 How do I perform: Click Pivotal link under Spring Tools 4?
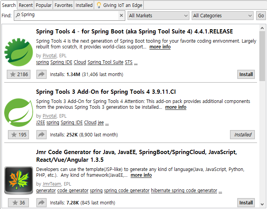pyautogui.click(x=50, y=56)
